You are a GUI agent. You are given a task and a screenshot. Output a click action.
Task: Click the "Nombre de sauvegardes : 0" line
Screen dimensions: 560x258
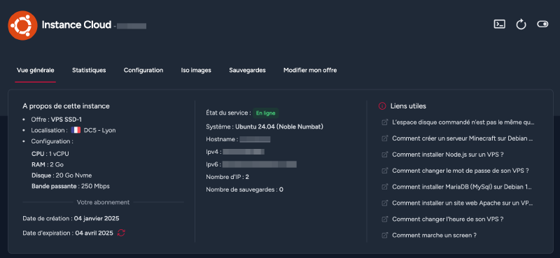244,189
